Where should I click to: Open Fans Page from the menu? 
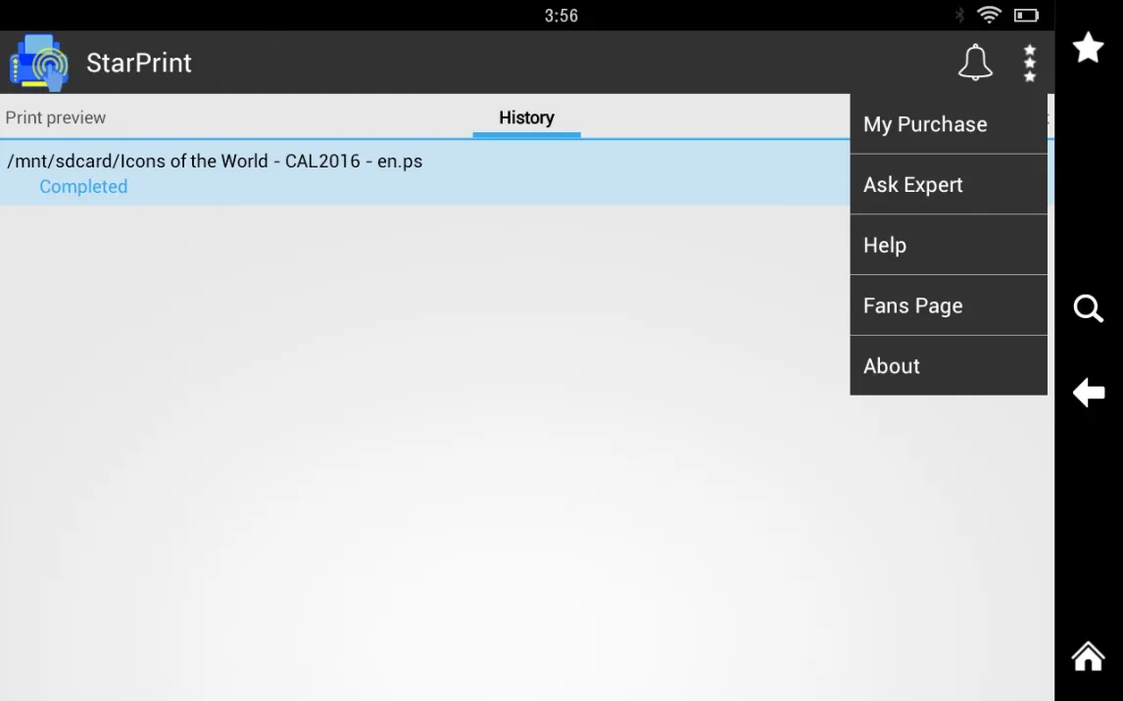(x=913, y=306)
